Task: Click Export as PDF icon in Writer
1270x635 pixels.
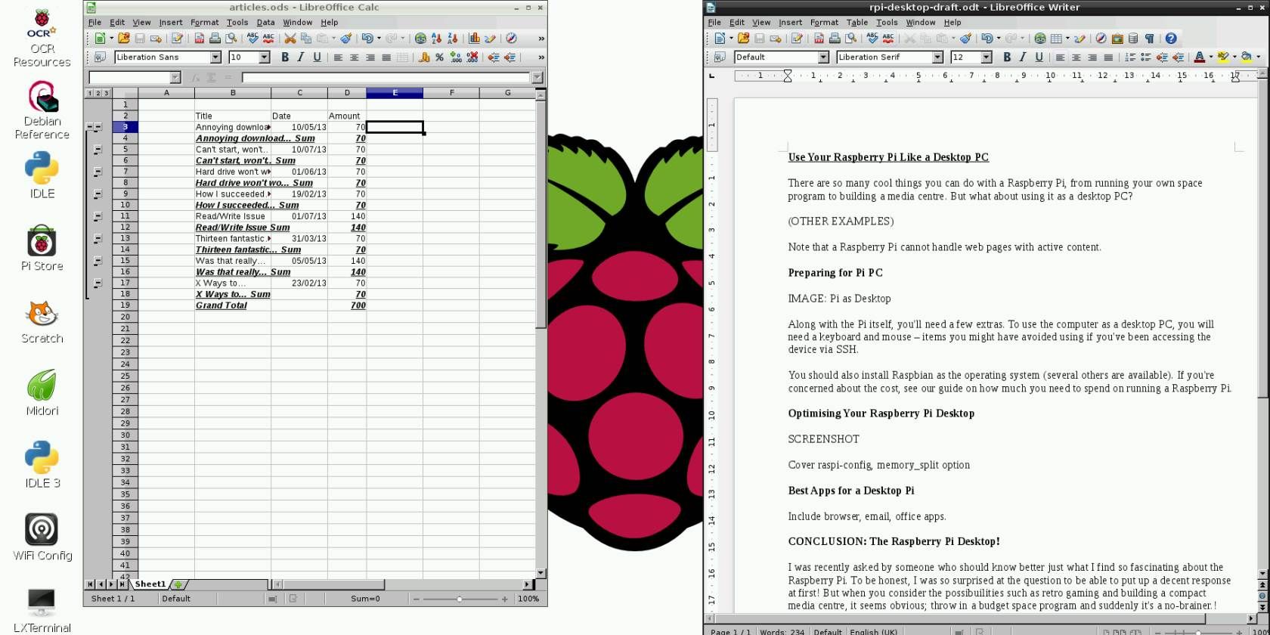Action: (x=819, y=39)
